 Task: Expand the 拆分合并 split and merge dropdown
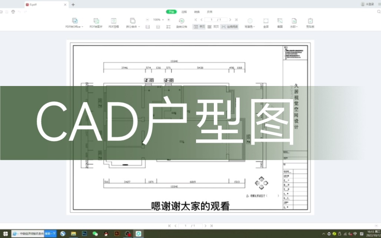pos(133,23)
